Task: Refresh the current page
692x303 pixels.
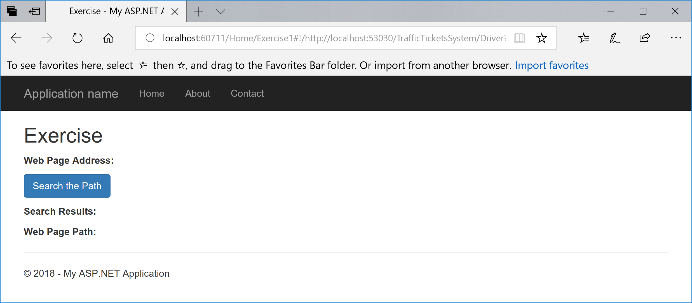Action: point(78,38)
